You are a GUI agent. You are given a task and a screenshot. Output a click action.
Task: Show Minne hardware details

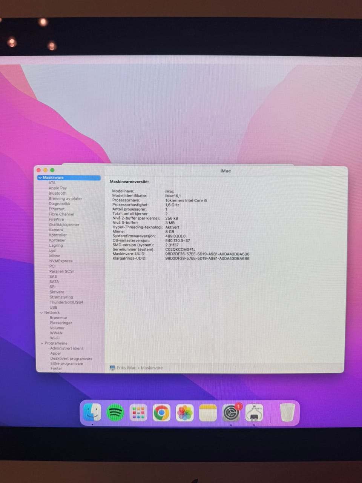[55, 256]
